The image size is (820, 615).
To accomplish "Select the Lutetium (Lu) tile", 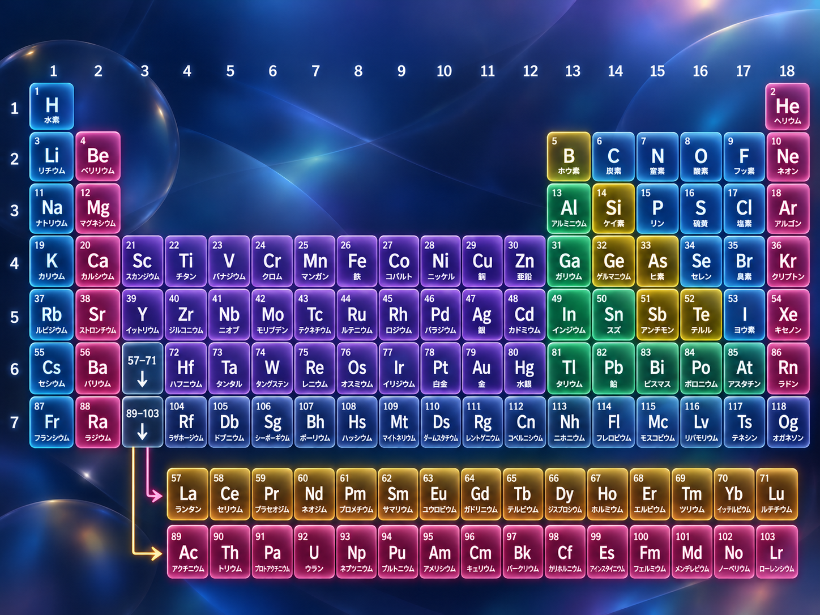I will pos(776,494).
